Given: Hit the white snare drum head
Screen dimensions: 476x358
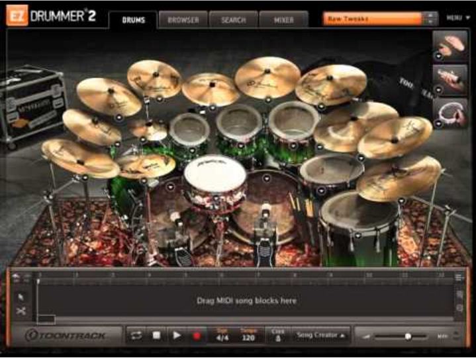Looking at the screenshot, I should 215,174.
